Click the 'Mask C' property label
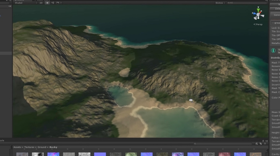This screenshot has height=156, width=280. pos(276,92)
